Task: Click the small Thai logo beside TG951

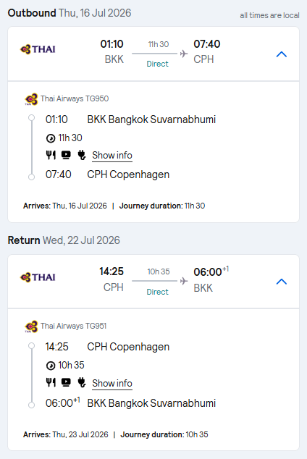Action: coord(31,327)
